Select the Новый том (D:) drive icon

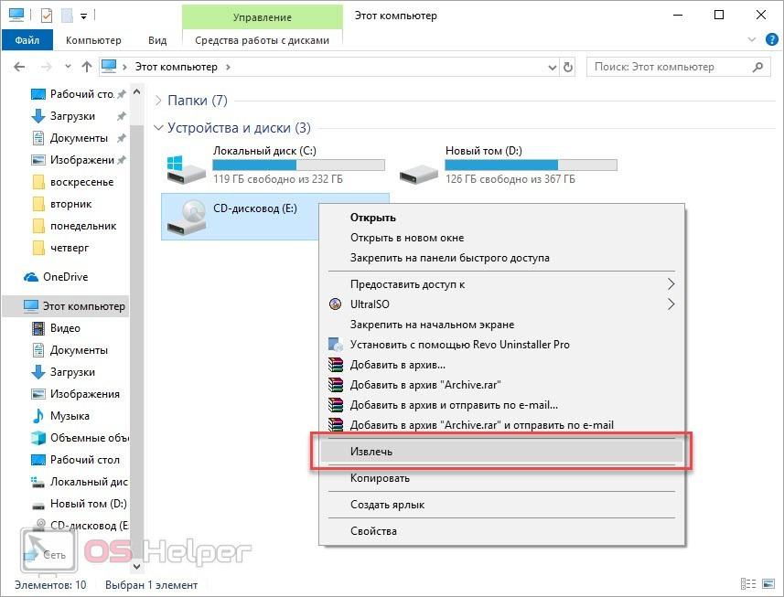click(418, 175)
